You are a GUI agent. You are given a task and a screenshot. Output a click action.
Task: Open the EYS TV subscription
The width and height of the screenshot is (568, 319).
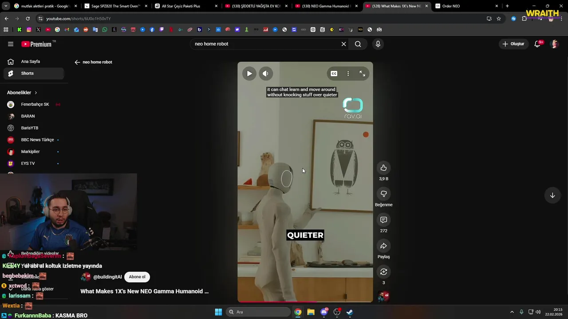point(34,163)
